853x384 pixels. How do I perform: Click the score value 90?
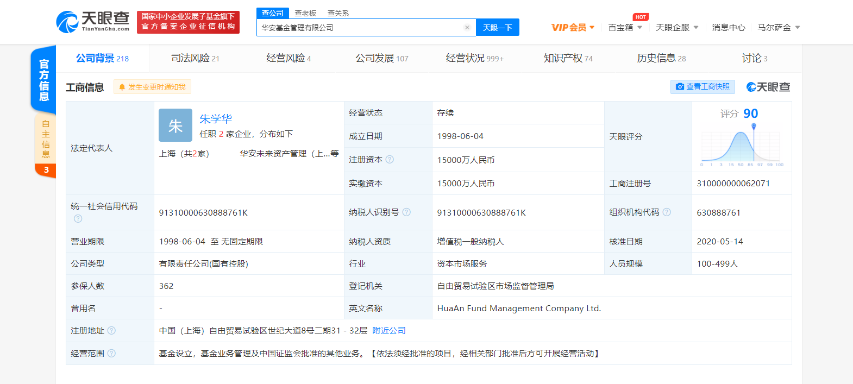click(751, 114)
